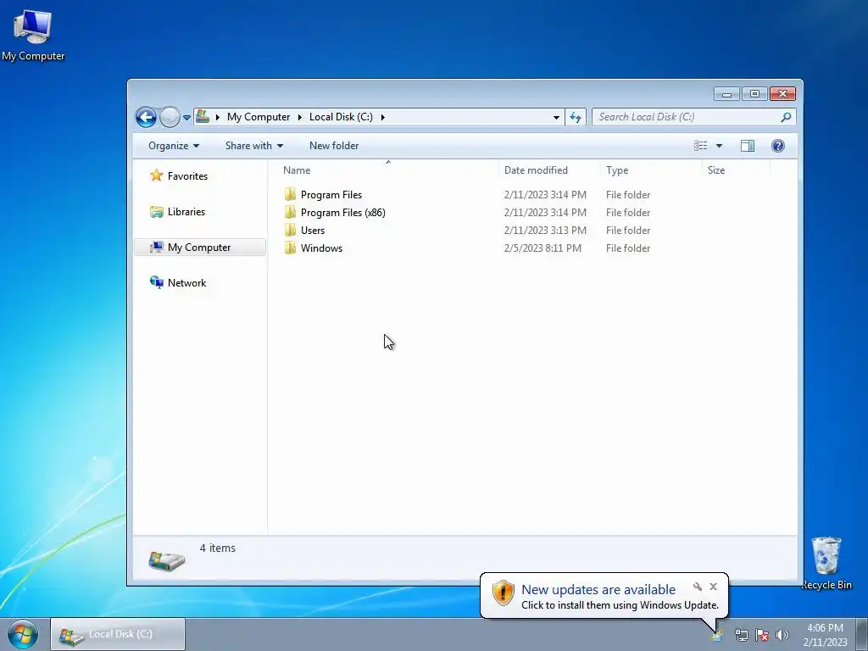Select the Program Files folder name
Image resolution: width=868 pixels, height=651 pixels.
tap(331, 195)
